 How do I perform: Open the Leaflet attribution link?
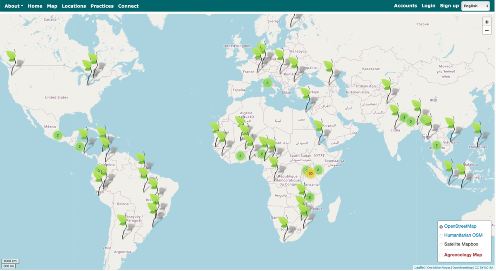[419, 268]
